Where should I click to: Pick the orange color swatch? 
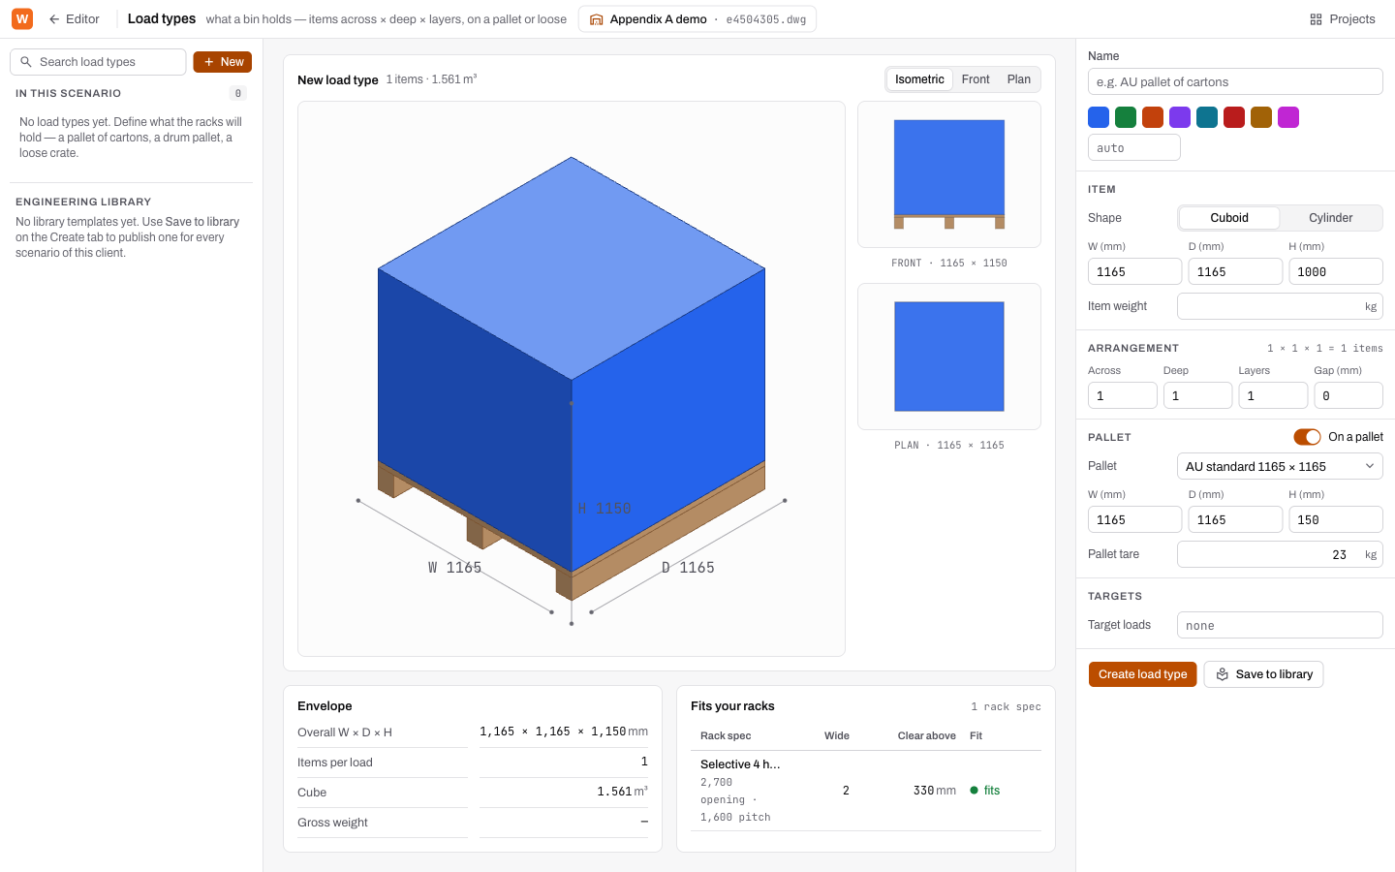(x=1153, y=117)
